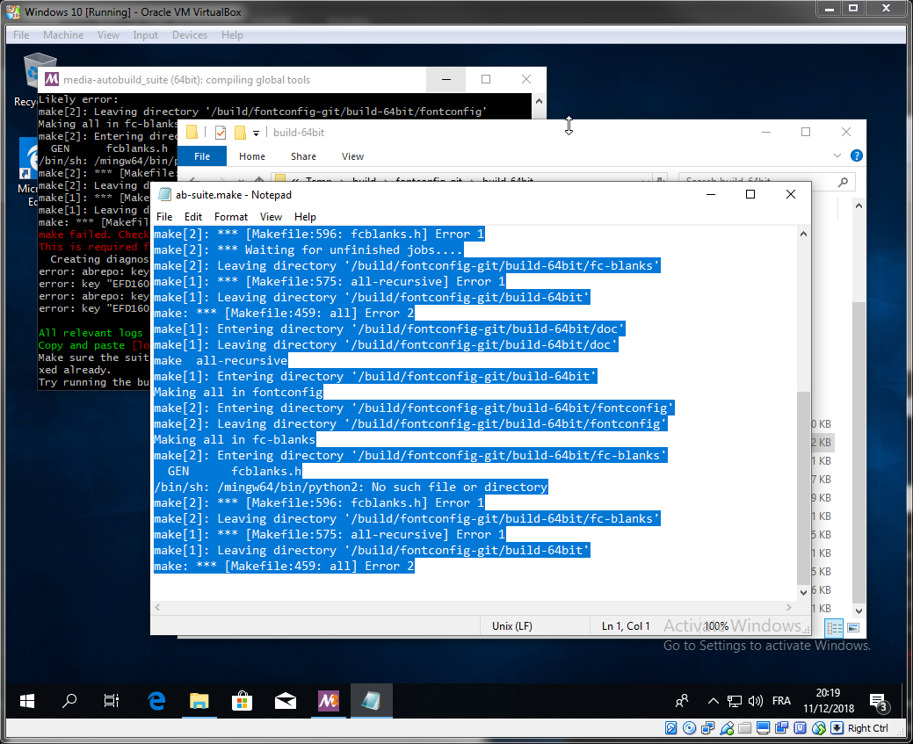Open VirtualBox File menu
Viewport: 913px width, 744px height.
[x=21, y=35]
